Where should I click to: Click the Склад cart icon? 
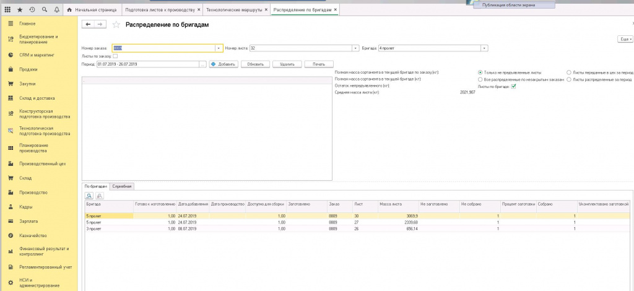(11, 178)
